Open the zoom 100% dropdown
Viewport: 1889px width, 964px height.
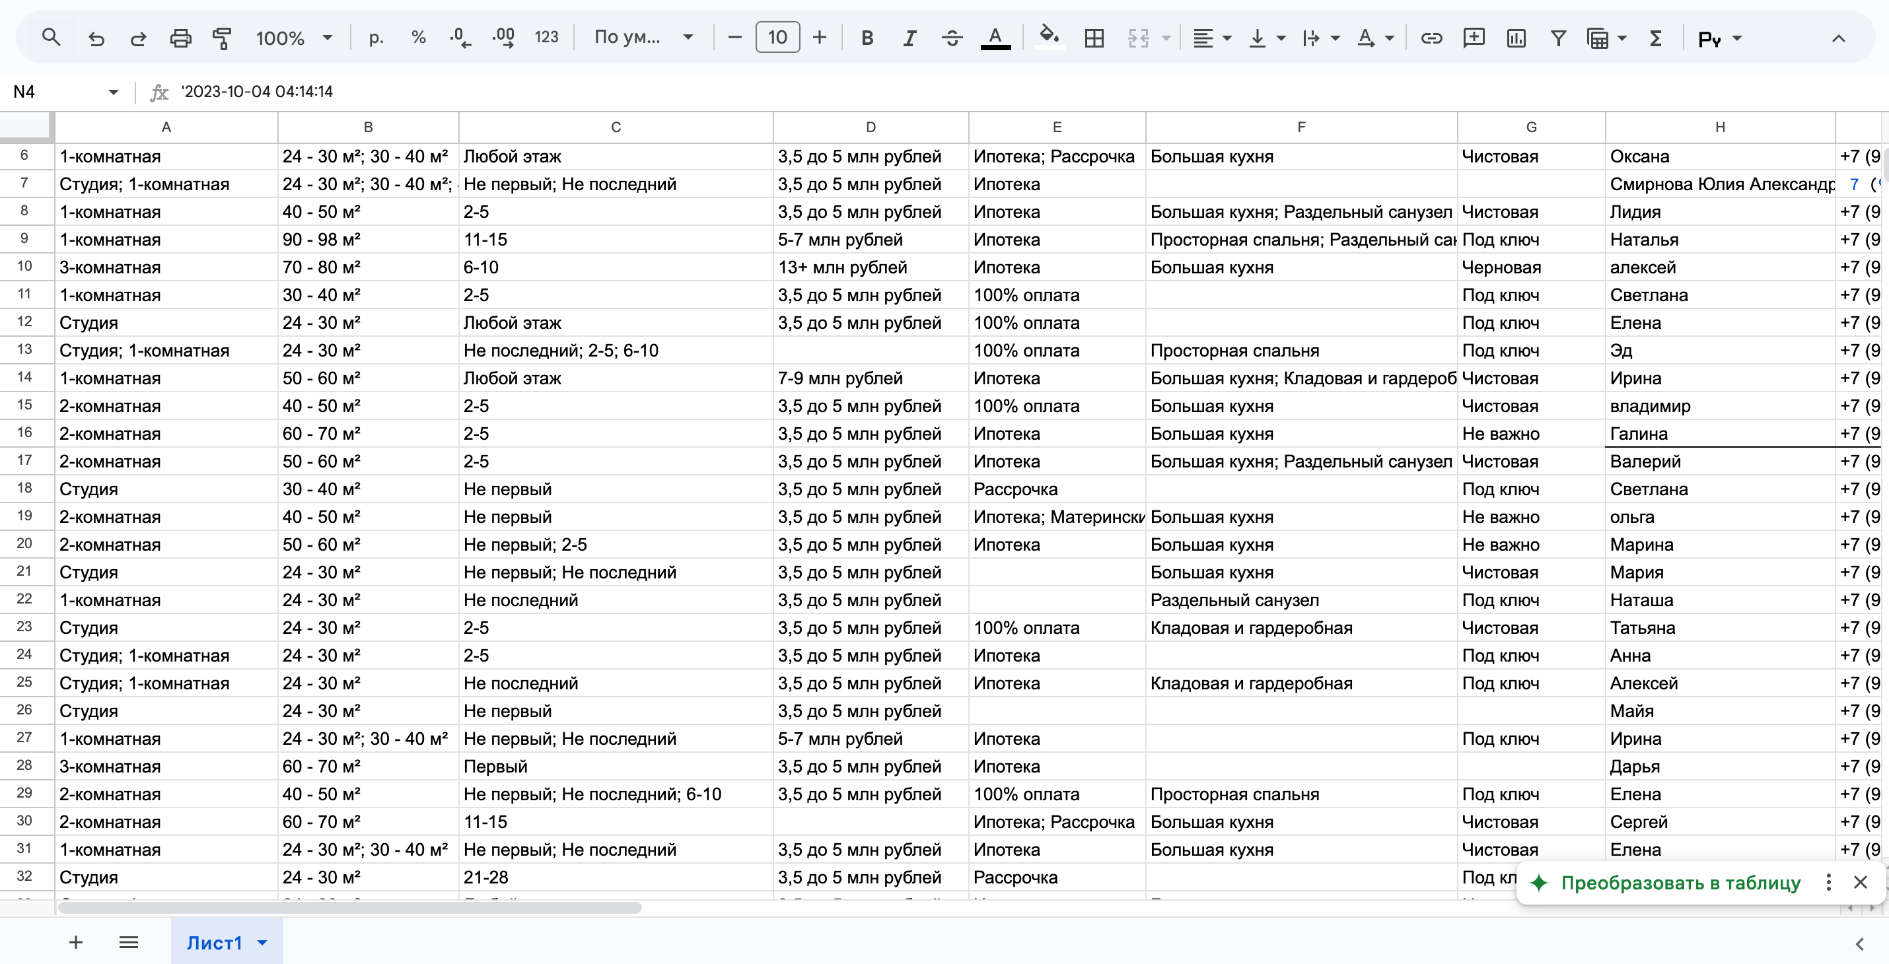pos(293,38)
